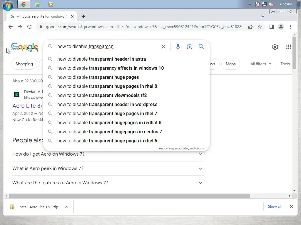Image resolution: width=301 pixels, height=225 pixels.
Task: Search by image with Google Lens
Action: pyautogui.click(x=190, y=47)
